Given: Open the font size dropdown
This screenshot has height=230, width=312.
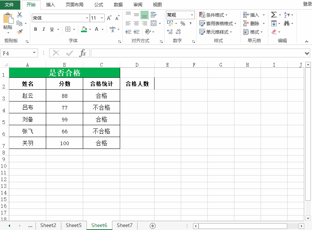Looking at the screenshot, I should (102, 17).
